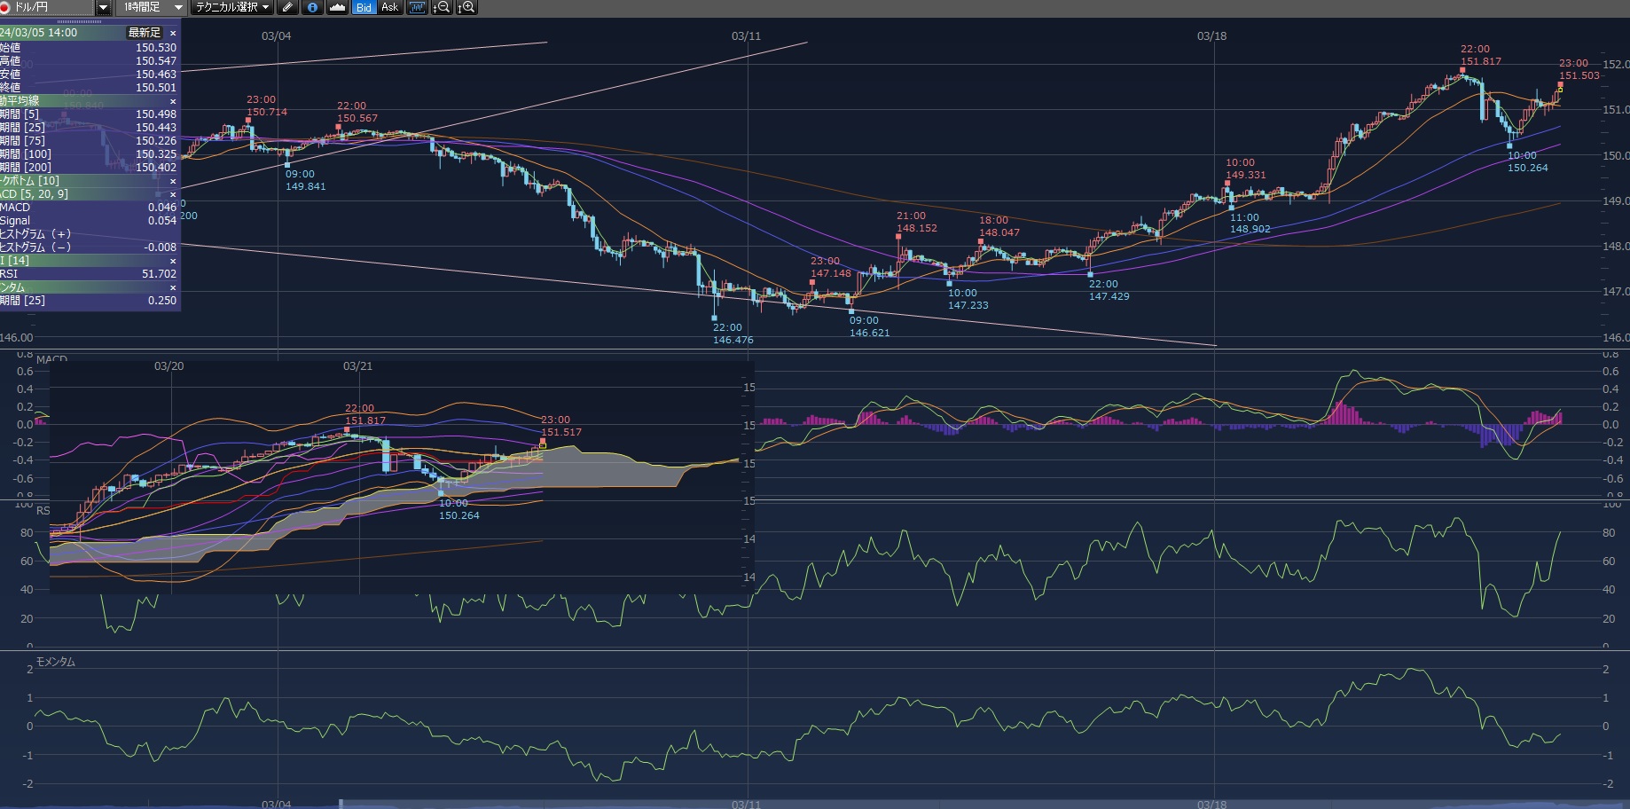This screenshot has width=1630, height=809.
Task: Click the candlestick display settings icon
Action: tap(417, 7)
